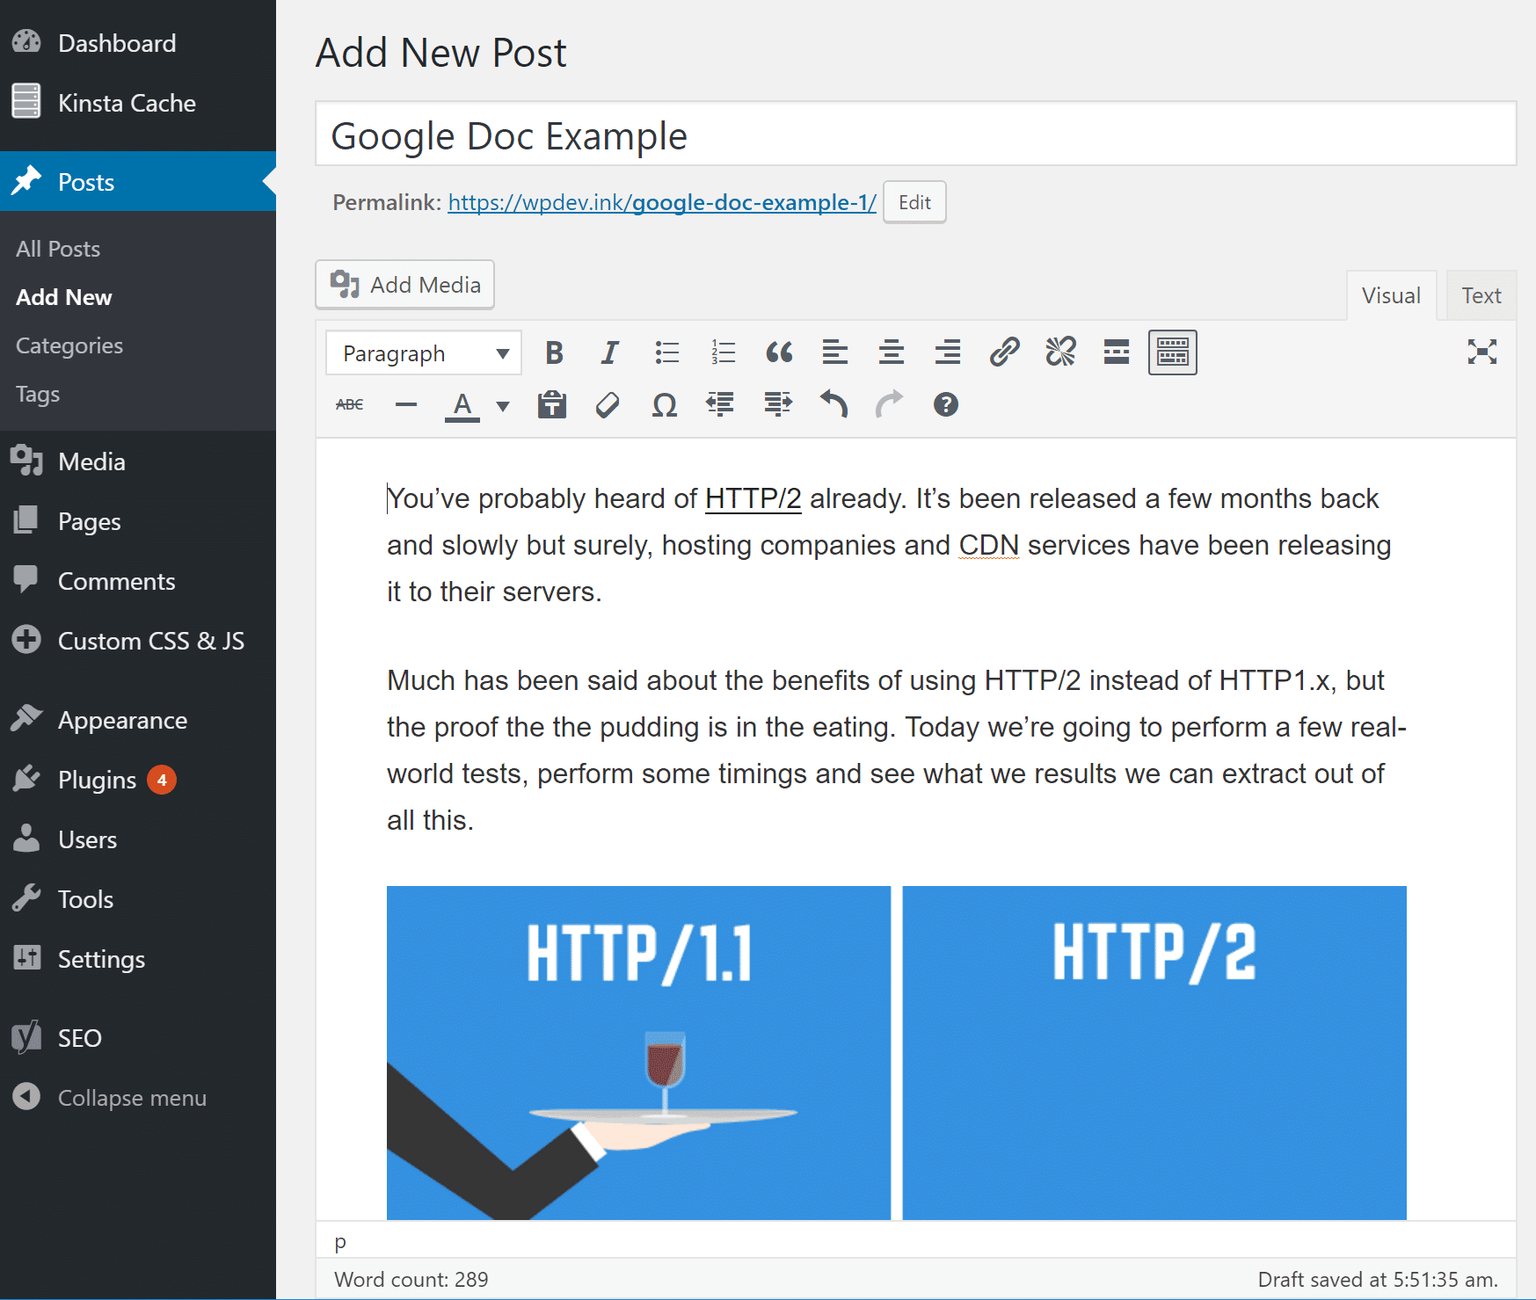Click the Remove link icon
Image resolution: width=1536 pixels, height=1300 pixels.
click(1060, 352)
